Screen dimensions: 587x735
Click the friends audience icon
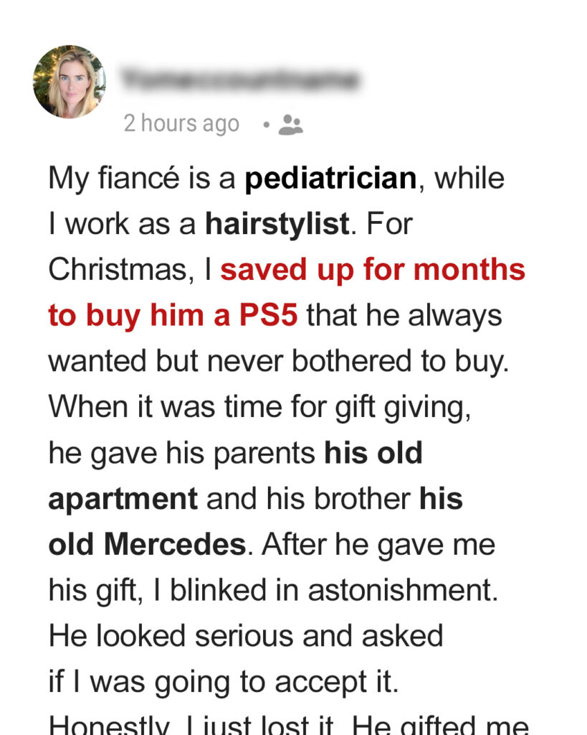290,124
